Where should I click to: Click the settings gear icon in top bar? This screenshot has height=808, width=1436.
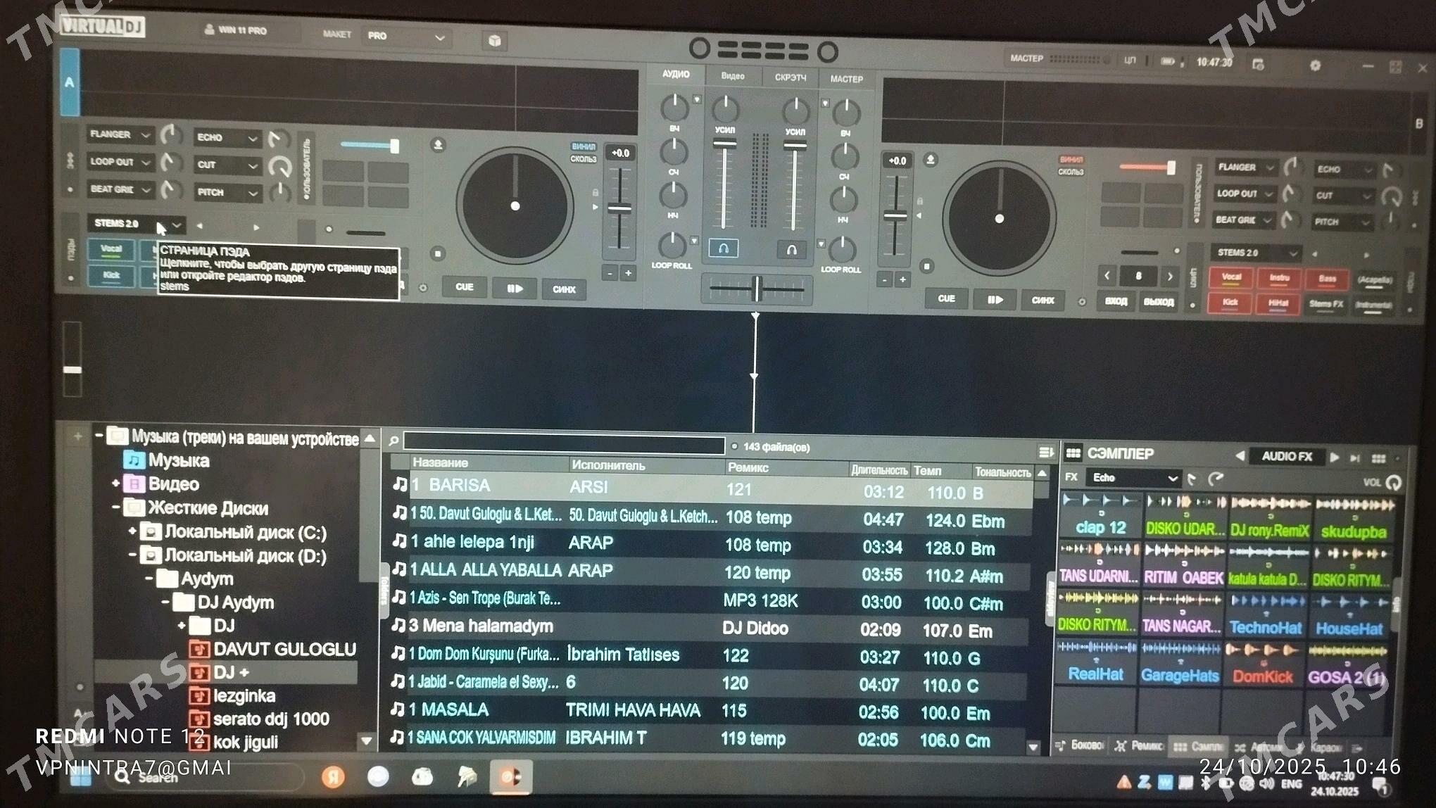[x=1315, y=65]
